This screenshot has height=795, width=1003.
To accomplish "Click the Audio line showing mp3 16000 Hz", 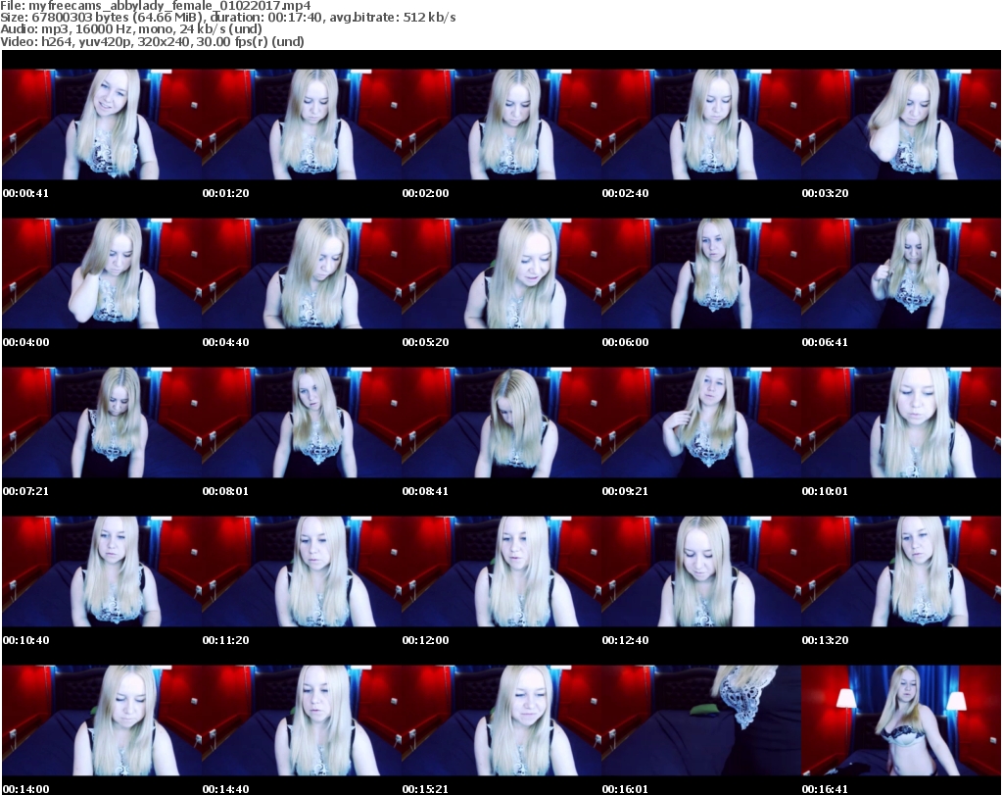I will pos(131,29).
